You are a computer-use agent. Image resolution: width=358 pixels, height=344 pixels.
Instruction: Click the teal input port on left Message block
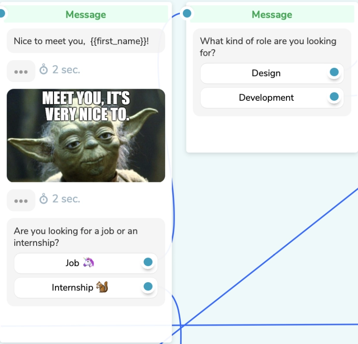pyautogui.click(x=3, y=13)
